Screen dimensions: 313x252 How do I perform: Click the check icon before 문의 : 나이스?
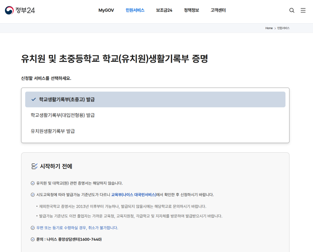(x=32, y=239)
